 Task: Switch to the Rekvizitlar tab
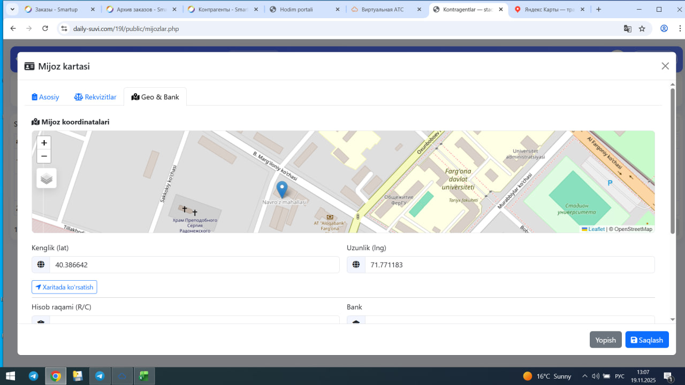[x=95, y=97]
